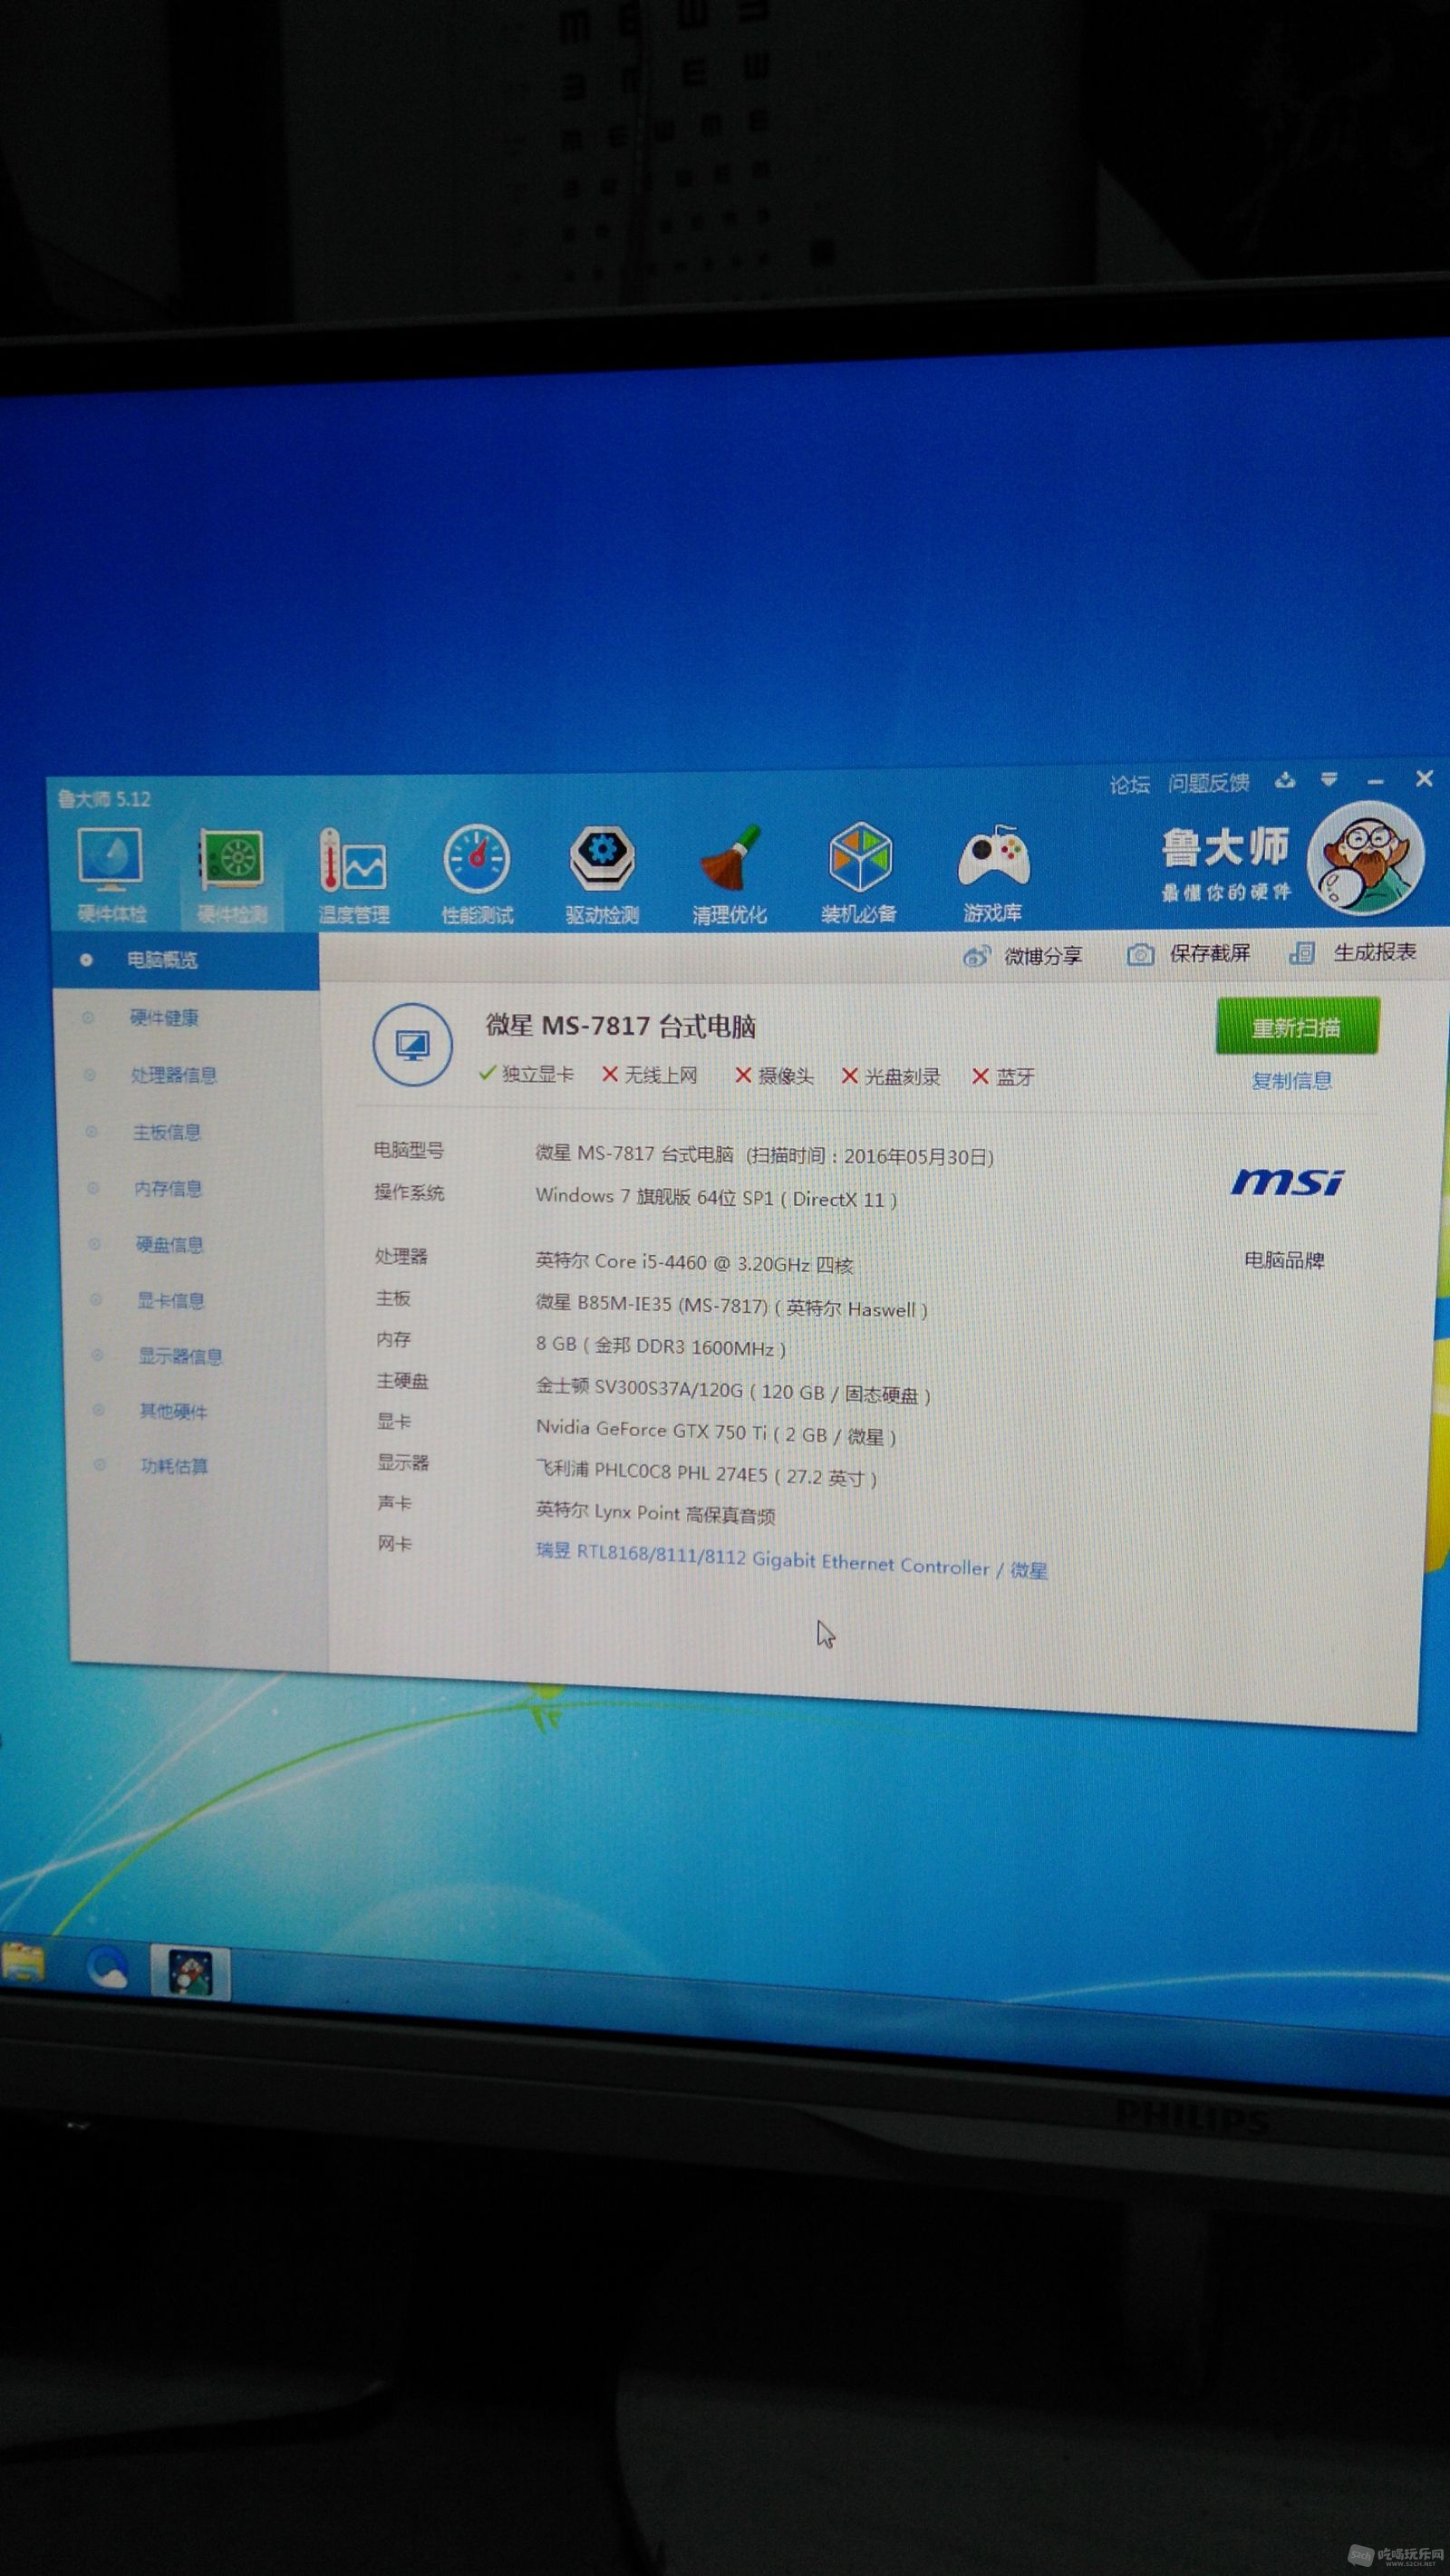Click the 瑞昱 RTL8168 Ethernet Controller link
This screenshot has height=2576, width=1450.
pyautogui.click(x=791, y=1560)
